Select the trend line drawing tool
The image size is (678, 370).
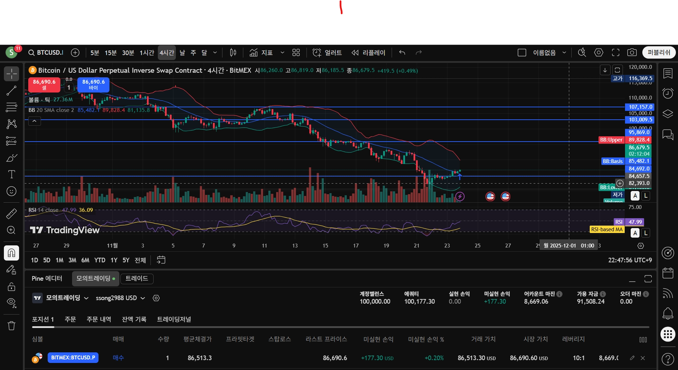tap(11, 91)
